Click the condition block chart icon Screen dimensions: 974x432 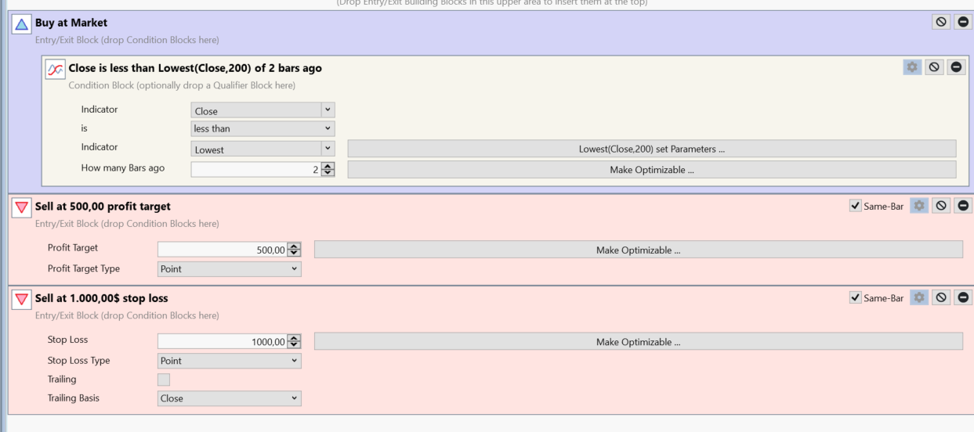click(56, 70)
